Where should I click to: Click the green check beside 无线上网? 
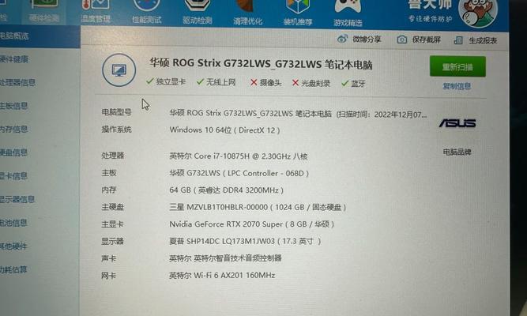pos(201,81)
